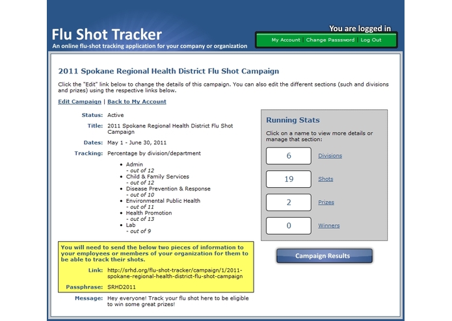Click the 'Hey everyone!' message text
452x321 pixels.
pos(178,301)
